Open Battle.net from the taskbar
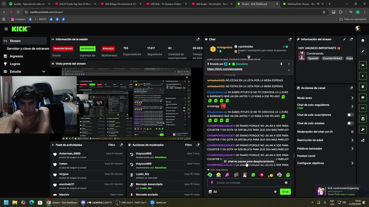 coord(158,202)
